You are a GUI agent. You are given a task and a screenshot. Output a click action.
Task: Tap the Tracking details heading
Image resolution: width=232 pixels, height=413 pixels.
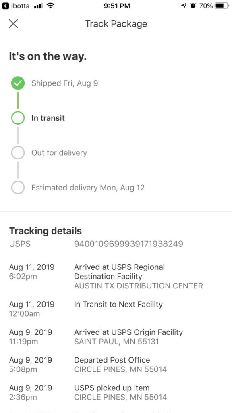pyautogui.click(x=44, y=231)
